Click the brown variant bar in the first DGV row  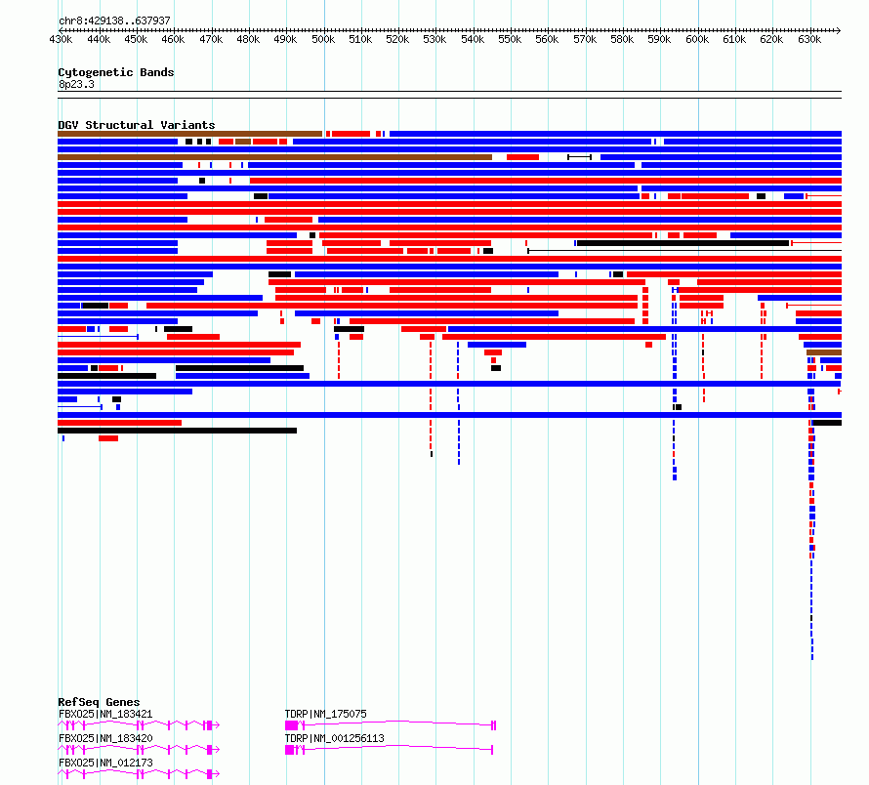(x=189, y=134)
